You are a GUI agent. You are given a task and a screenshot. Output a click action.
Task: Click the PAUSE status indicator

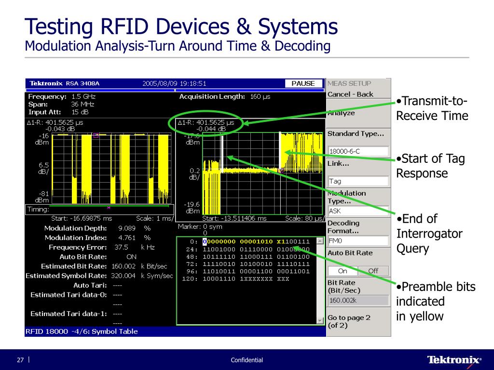point(303,83)
